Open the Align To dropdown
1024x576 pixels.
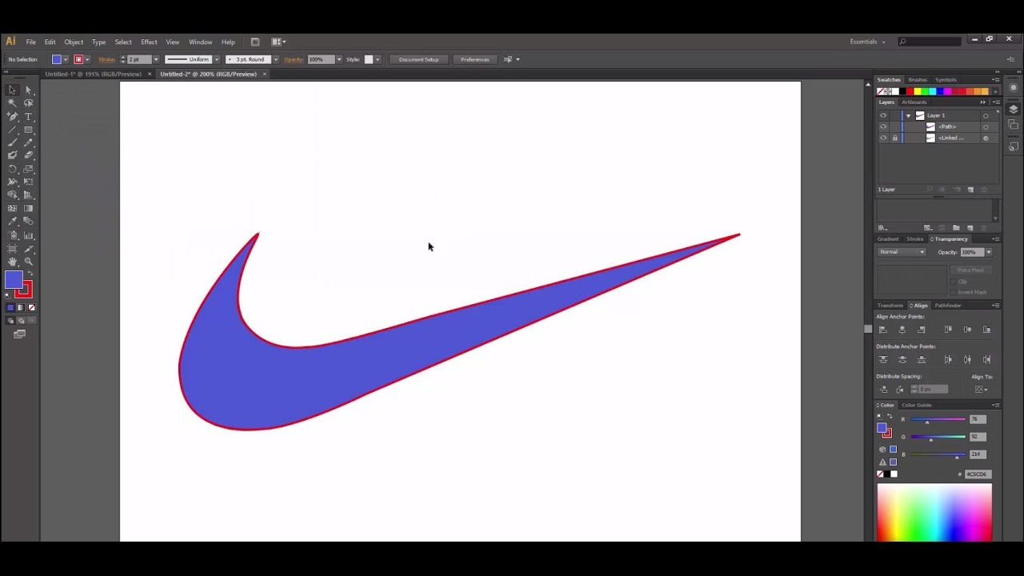click(x=981, y=390)
